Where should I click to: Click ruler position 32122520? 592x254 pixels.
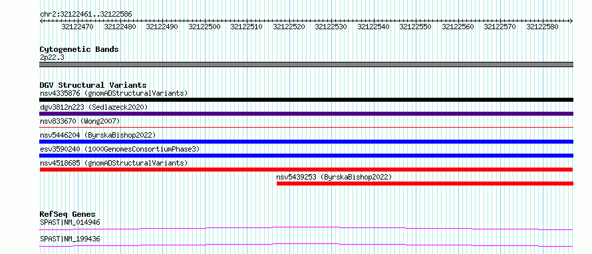click(289, 27)
